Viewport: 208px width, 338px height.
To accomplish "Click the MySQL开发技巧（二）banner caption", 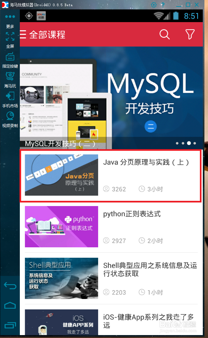I will tap(60, 144).
